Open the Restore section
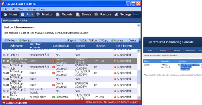The width and height of the screenshot is (202, 105). [x=103, y=14]
